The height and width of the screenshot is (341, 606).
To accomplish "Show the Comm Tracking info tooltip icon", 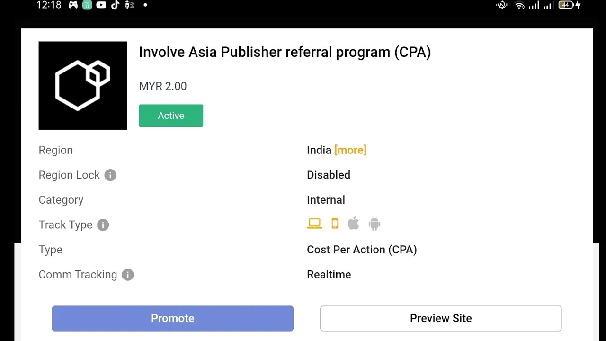I will pyautogui.click(x=128, y=275).
